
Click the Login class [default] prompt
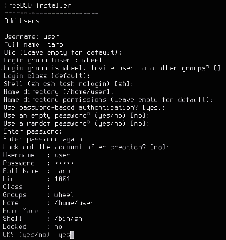coord(47,76)
